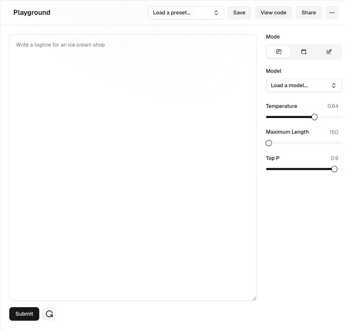The height and width of the screenshot is (330, 345).
Task: Click the Top P slider knob
Action: 334,169
